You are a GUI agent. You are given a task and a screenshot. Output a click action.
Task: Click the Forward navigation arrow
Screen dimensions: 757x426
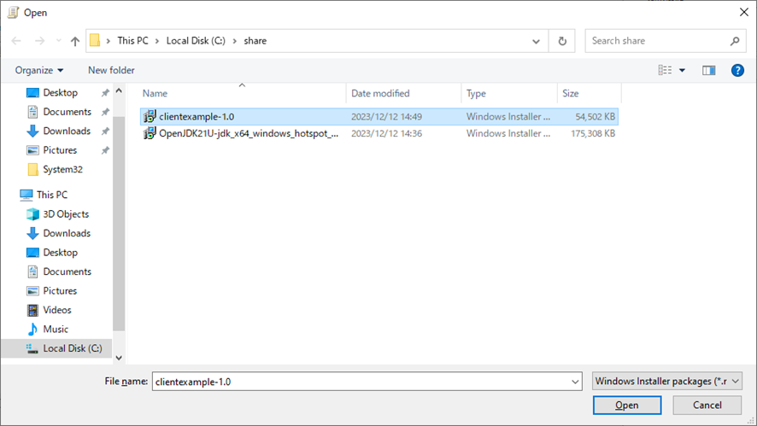click(39, 41)
